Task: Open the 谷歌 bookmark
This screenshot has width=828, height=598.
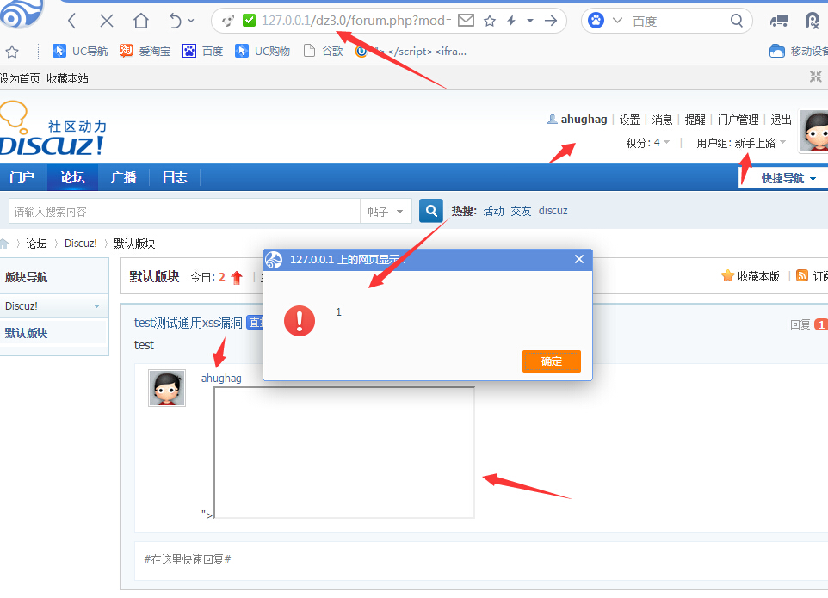Action: [324, 52]
